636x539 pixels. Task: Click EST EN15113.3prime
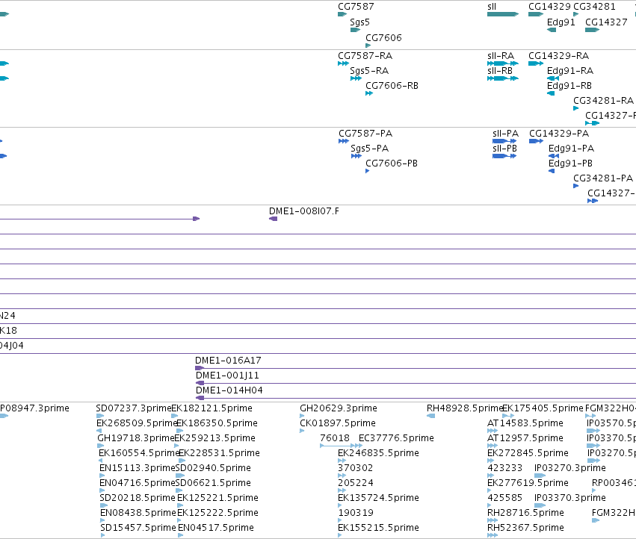click(137, 468)
